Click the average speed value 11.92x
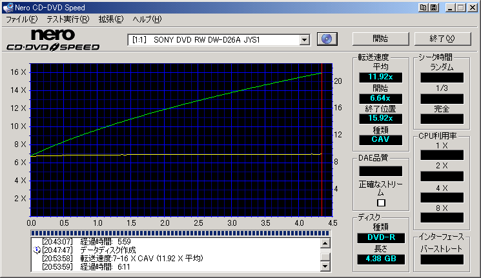 [x=380, y=77]
